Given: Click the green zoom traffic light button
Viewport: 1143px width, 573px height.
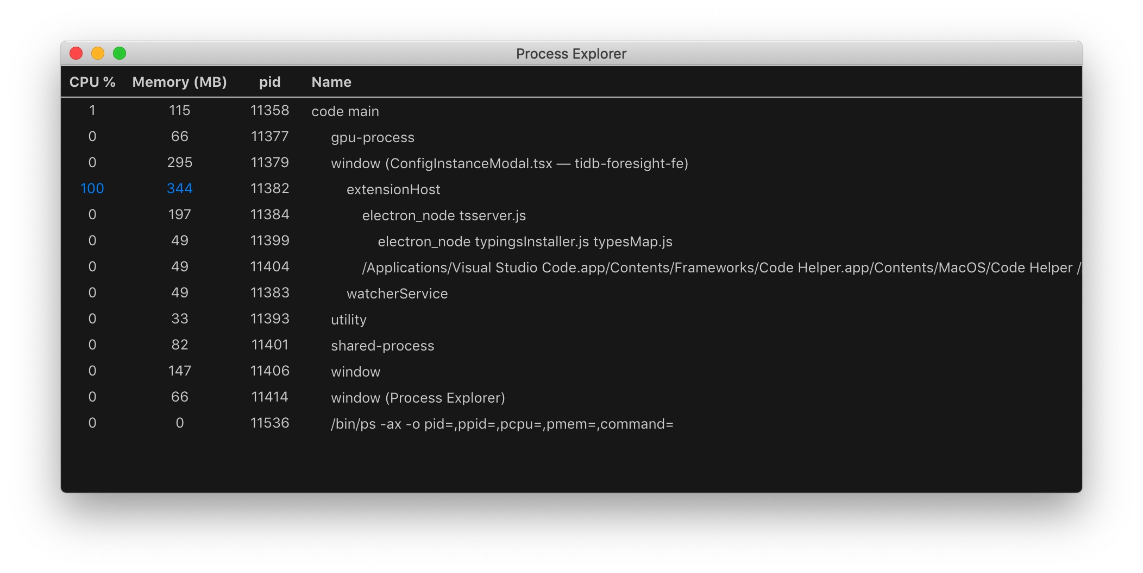Looking at the screenshot, I should click(119, 53).
